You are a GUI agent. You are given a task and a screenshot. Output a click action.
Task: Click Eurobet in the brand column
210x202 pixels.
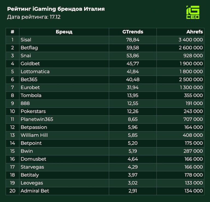pyautogui.click(x=30, y=87)
